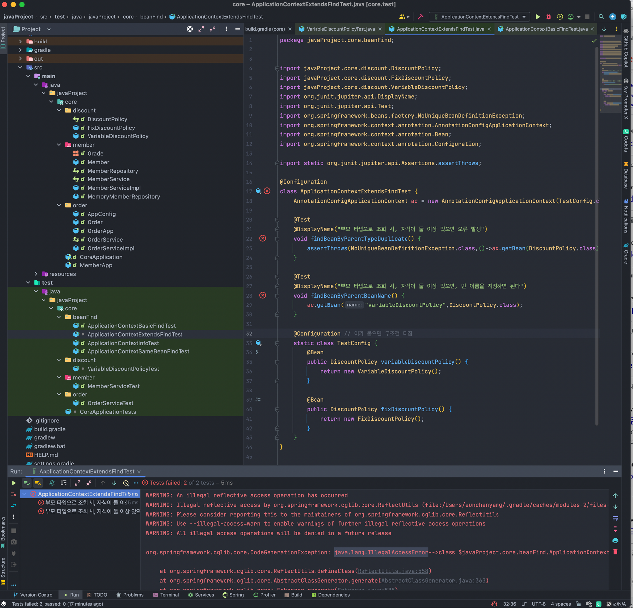Open run configuration dropdown ApplicationContextExtendsFindTest
Image resolution: width=633 pixels, height=608 pixels.
tap(479, 17)
